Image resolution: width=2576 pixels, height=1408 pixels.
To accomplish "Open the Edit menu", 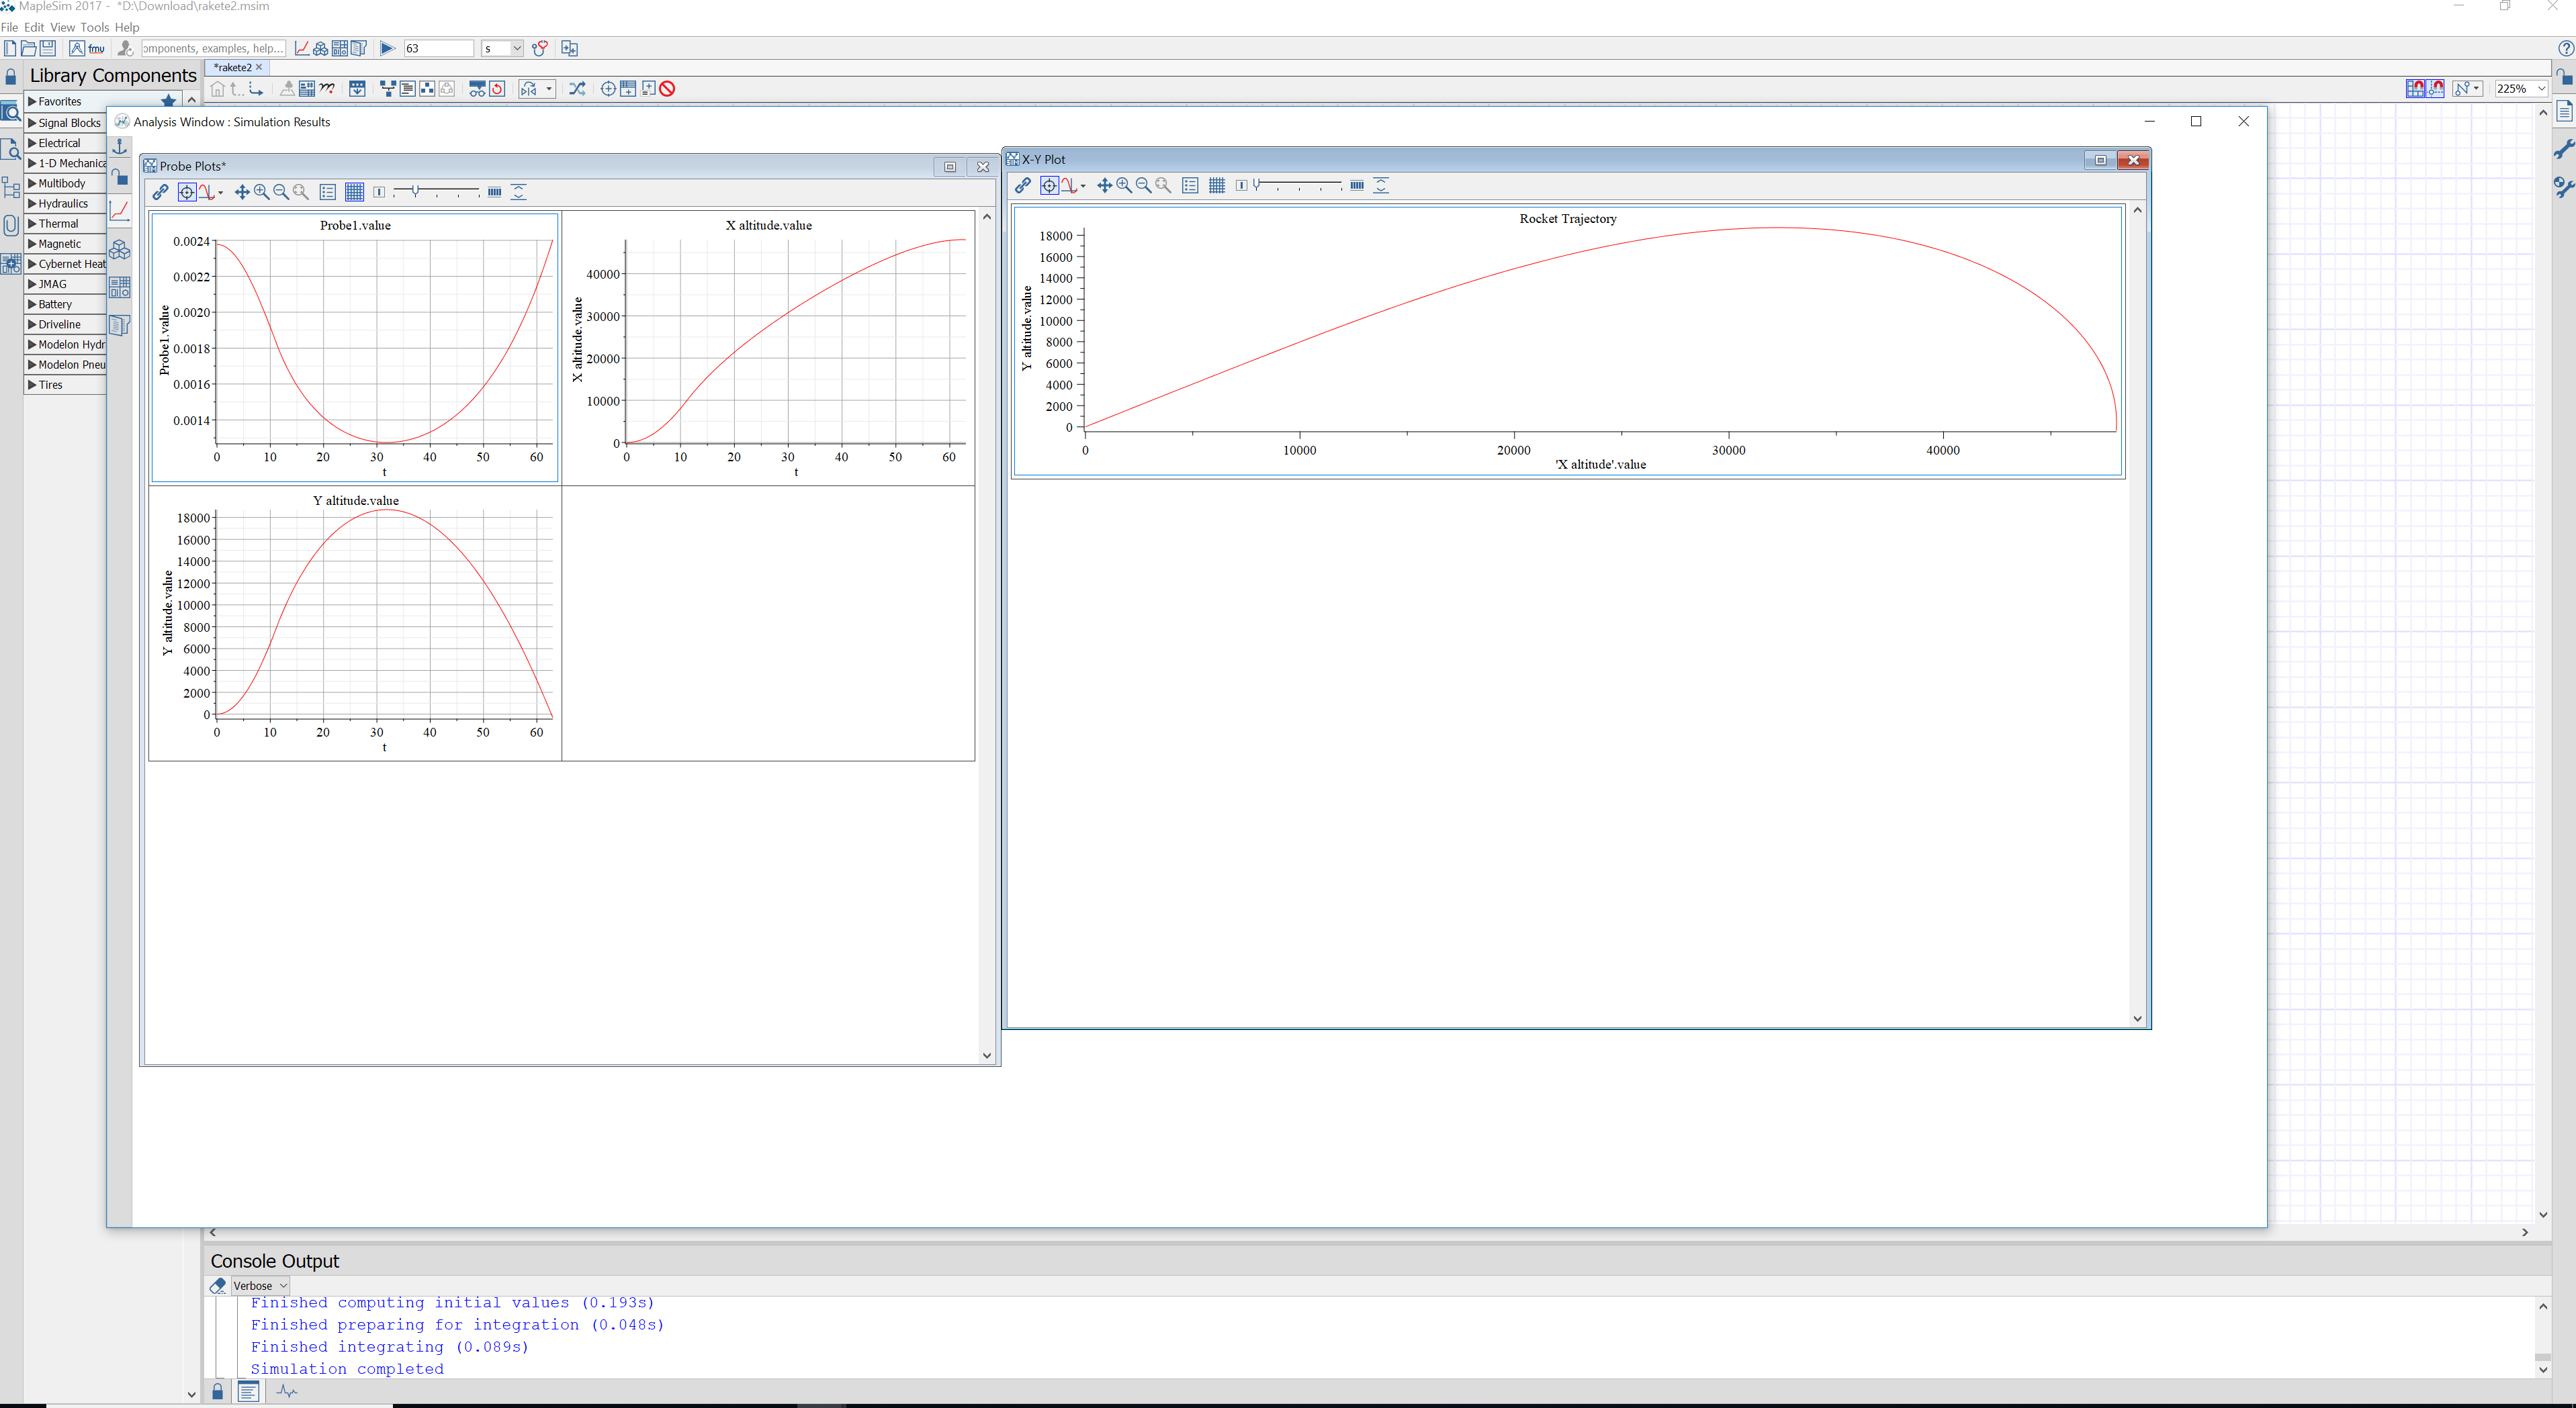I will point(34,27).
